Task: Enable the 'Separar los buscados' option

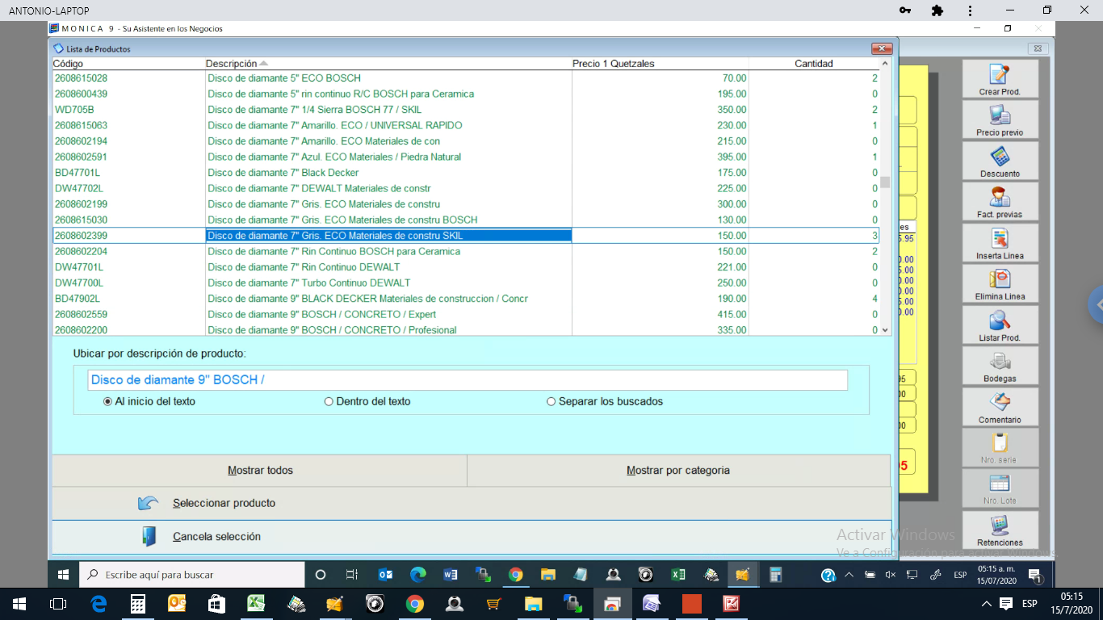Action: click(x=551, y=401)
